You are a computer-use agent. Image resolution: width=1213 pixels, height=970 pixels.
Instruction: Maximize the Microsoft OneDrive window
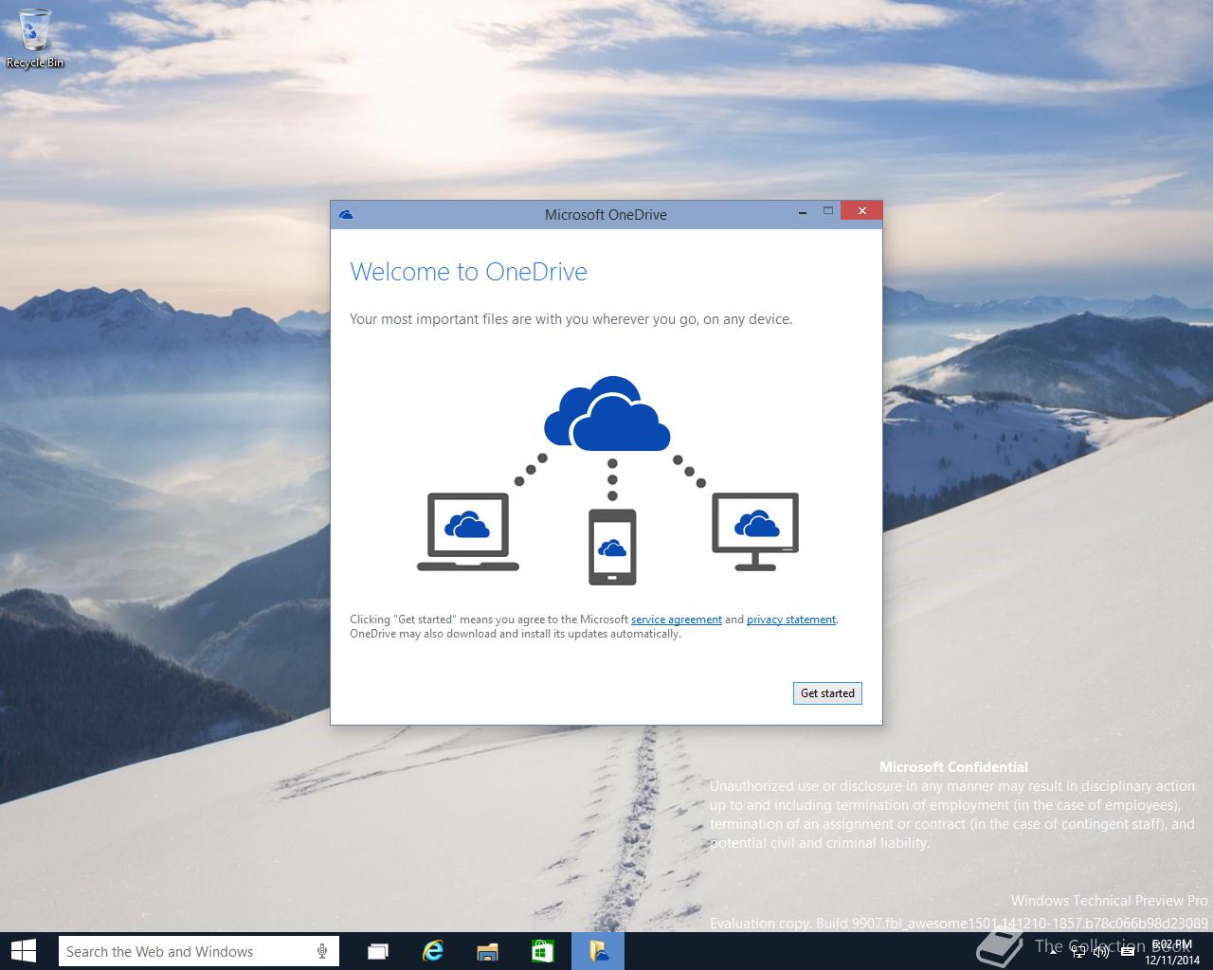[x=827, y=211]
